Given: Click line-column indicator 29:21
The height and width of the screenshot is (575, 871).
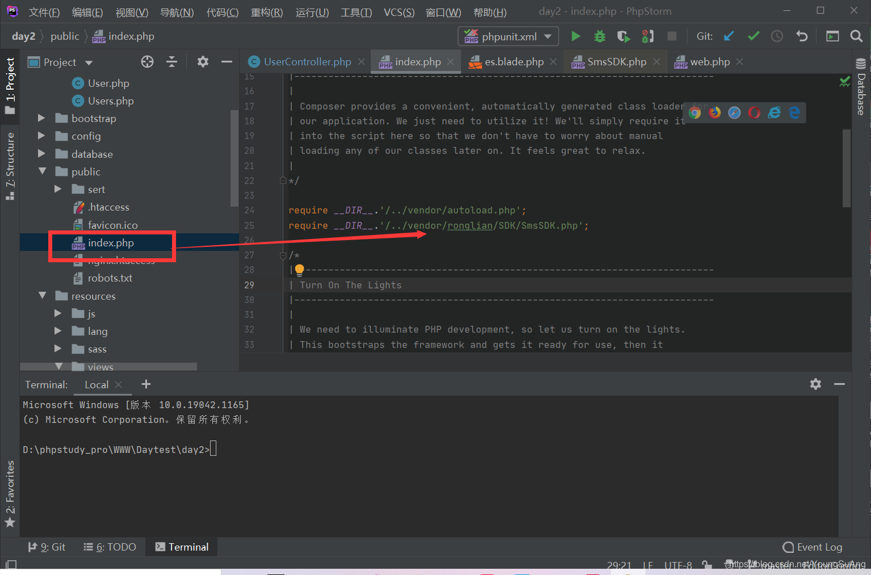Looking at the screenshot, I should click(x=619, y=565).
